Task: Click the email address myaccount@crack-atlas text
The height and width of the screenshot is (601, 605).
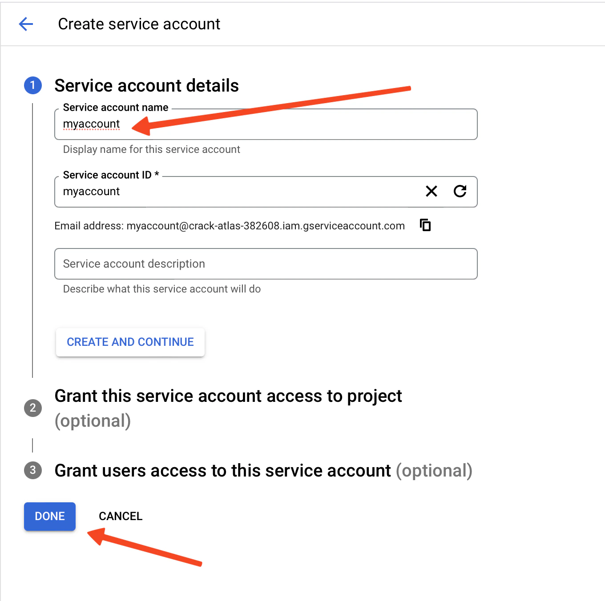Action: coord(266,226)
